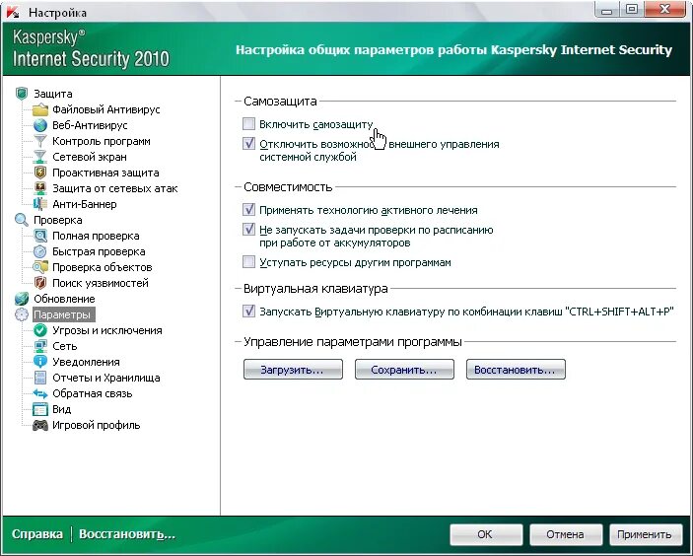
Task: Select Уведомления in the sidebar
Action: point(86,362)
